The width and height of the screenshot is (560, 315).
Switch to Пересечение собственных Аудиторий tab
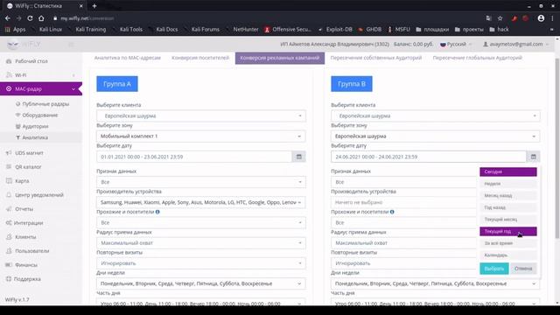(x=375, y=58)
